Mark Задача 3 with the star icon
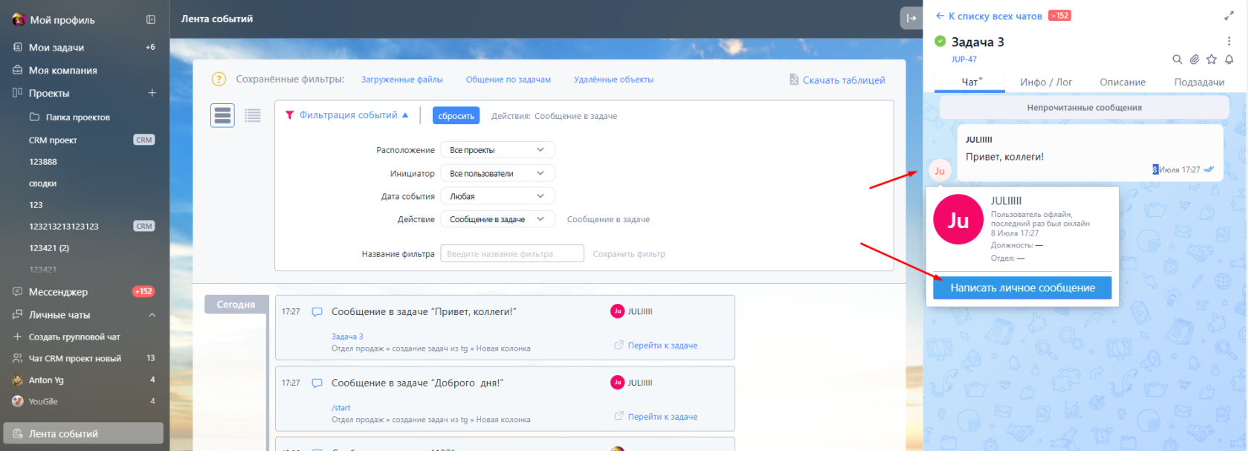Screen dimensions: 1249x451 [x=1212, y=59]
